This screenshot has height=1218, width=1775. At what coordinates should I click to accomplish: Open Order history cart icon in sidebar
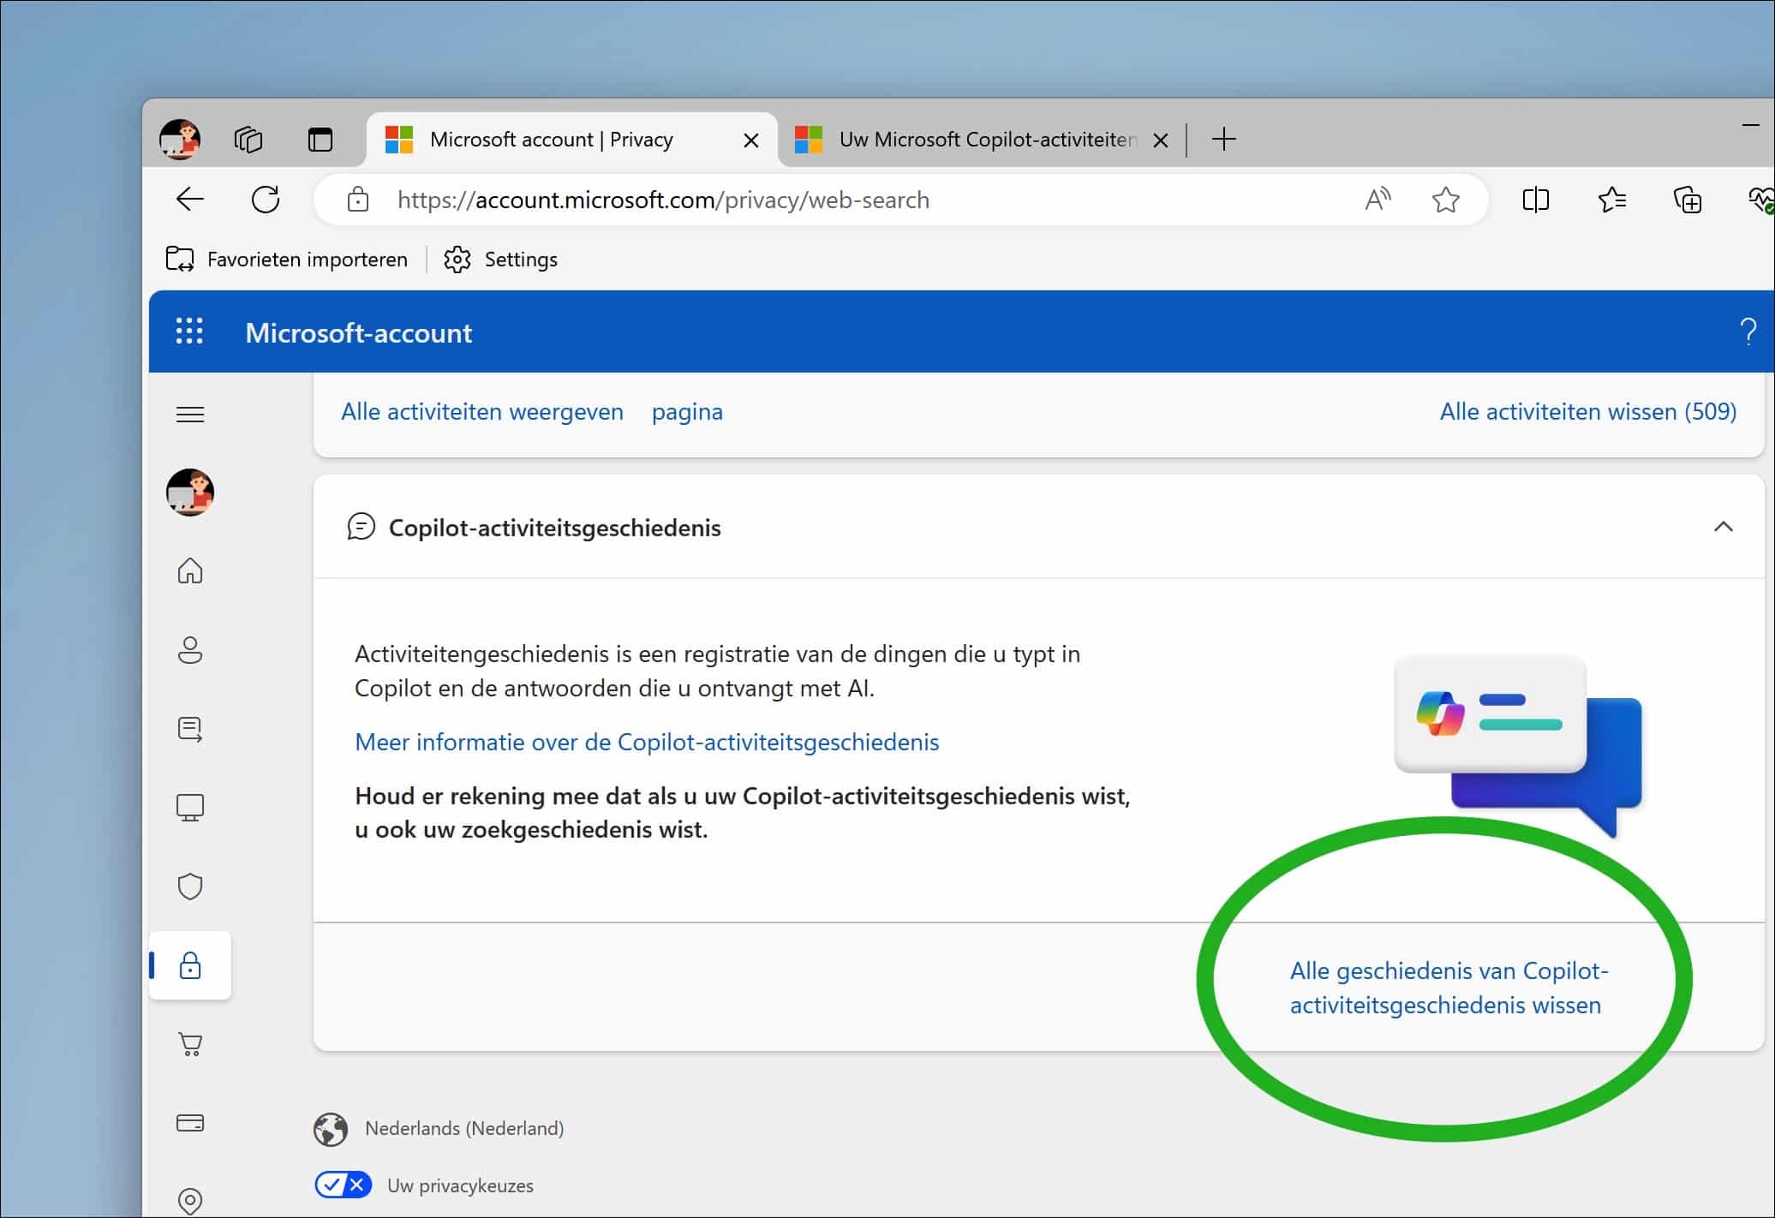190,1044
